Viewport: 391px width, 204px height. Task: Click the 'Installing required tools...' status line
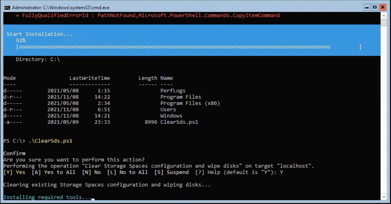click(47, 197)
